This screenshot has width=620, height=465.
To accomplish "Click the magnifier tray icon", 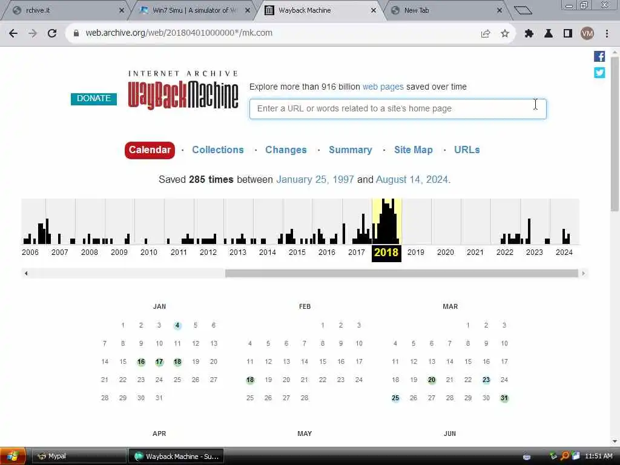I will click(x=565, y=457).
